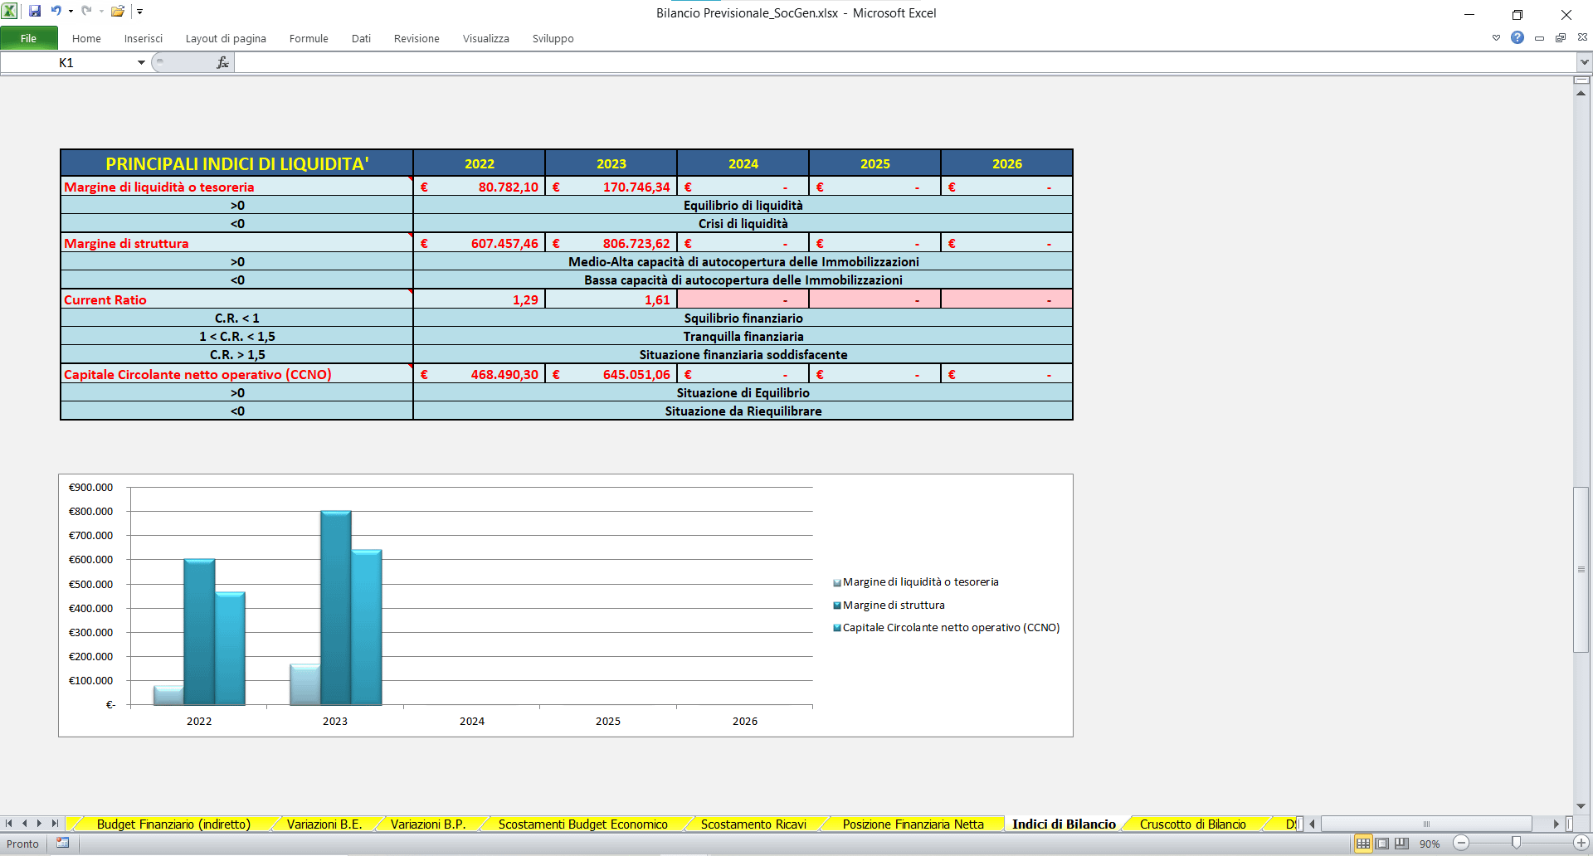
Task: Switch to Page Break Preview button
Action: pyautogui.click(x=1402, y=844)
